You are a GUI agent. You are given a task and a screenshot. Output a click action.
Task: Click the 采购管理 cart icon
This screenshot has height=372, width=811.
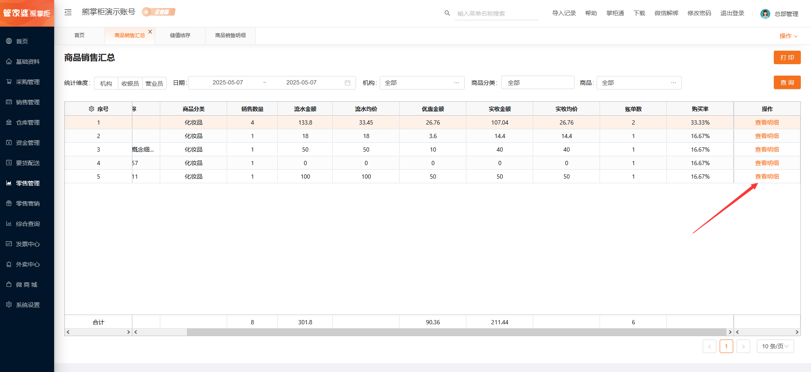(9, 81)
